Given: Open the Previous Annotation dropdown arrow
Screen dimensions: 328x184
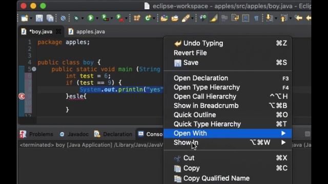Looking at the screenshot, I should [291, 18].
